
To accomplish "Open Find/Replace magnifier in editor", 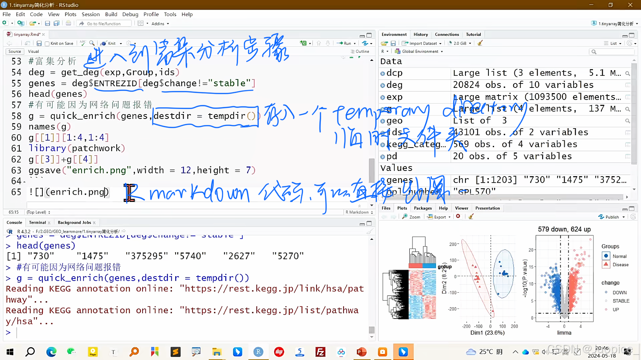I will click(x=92, y=43).
